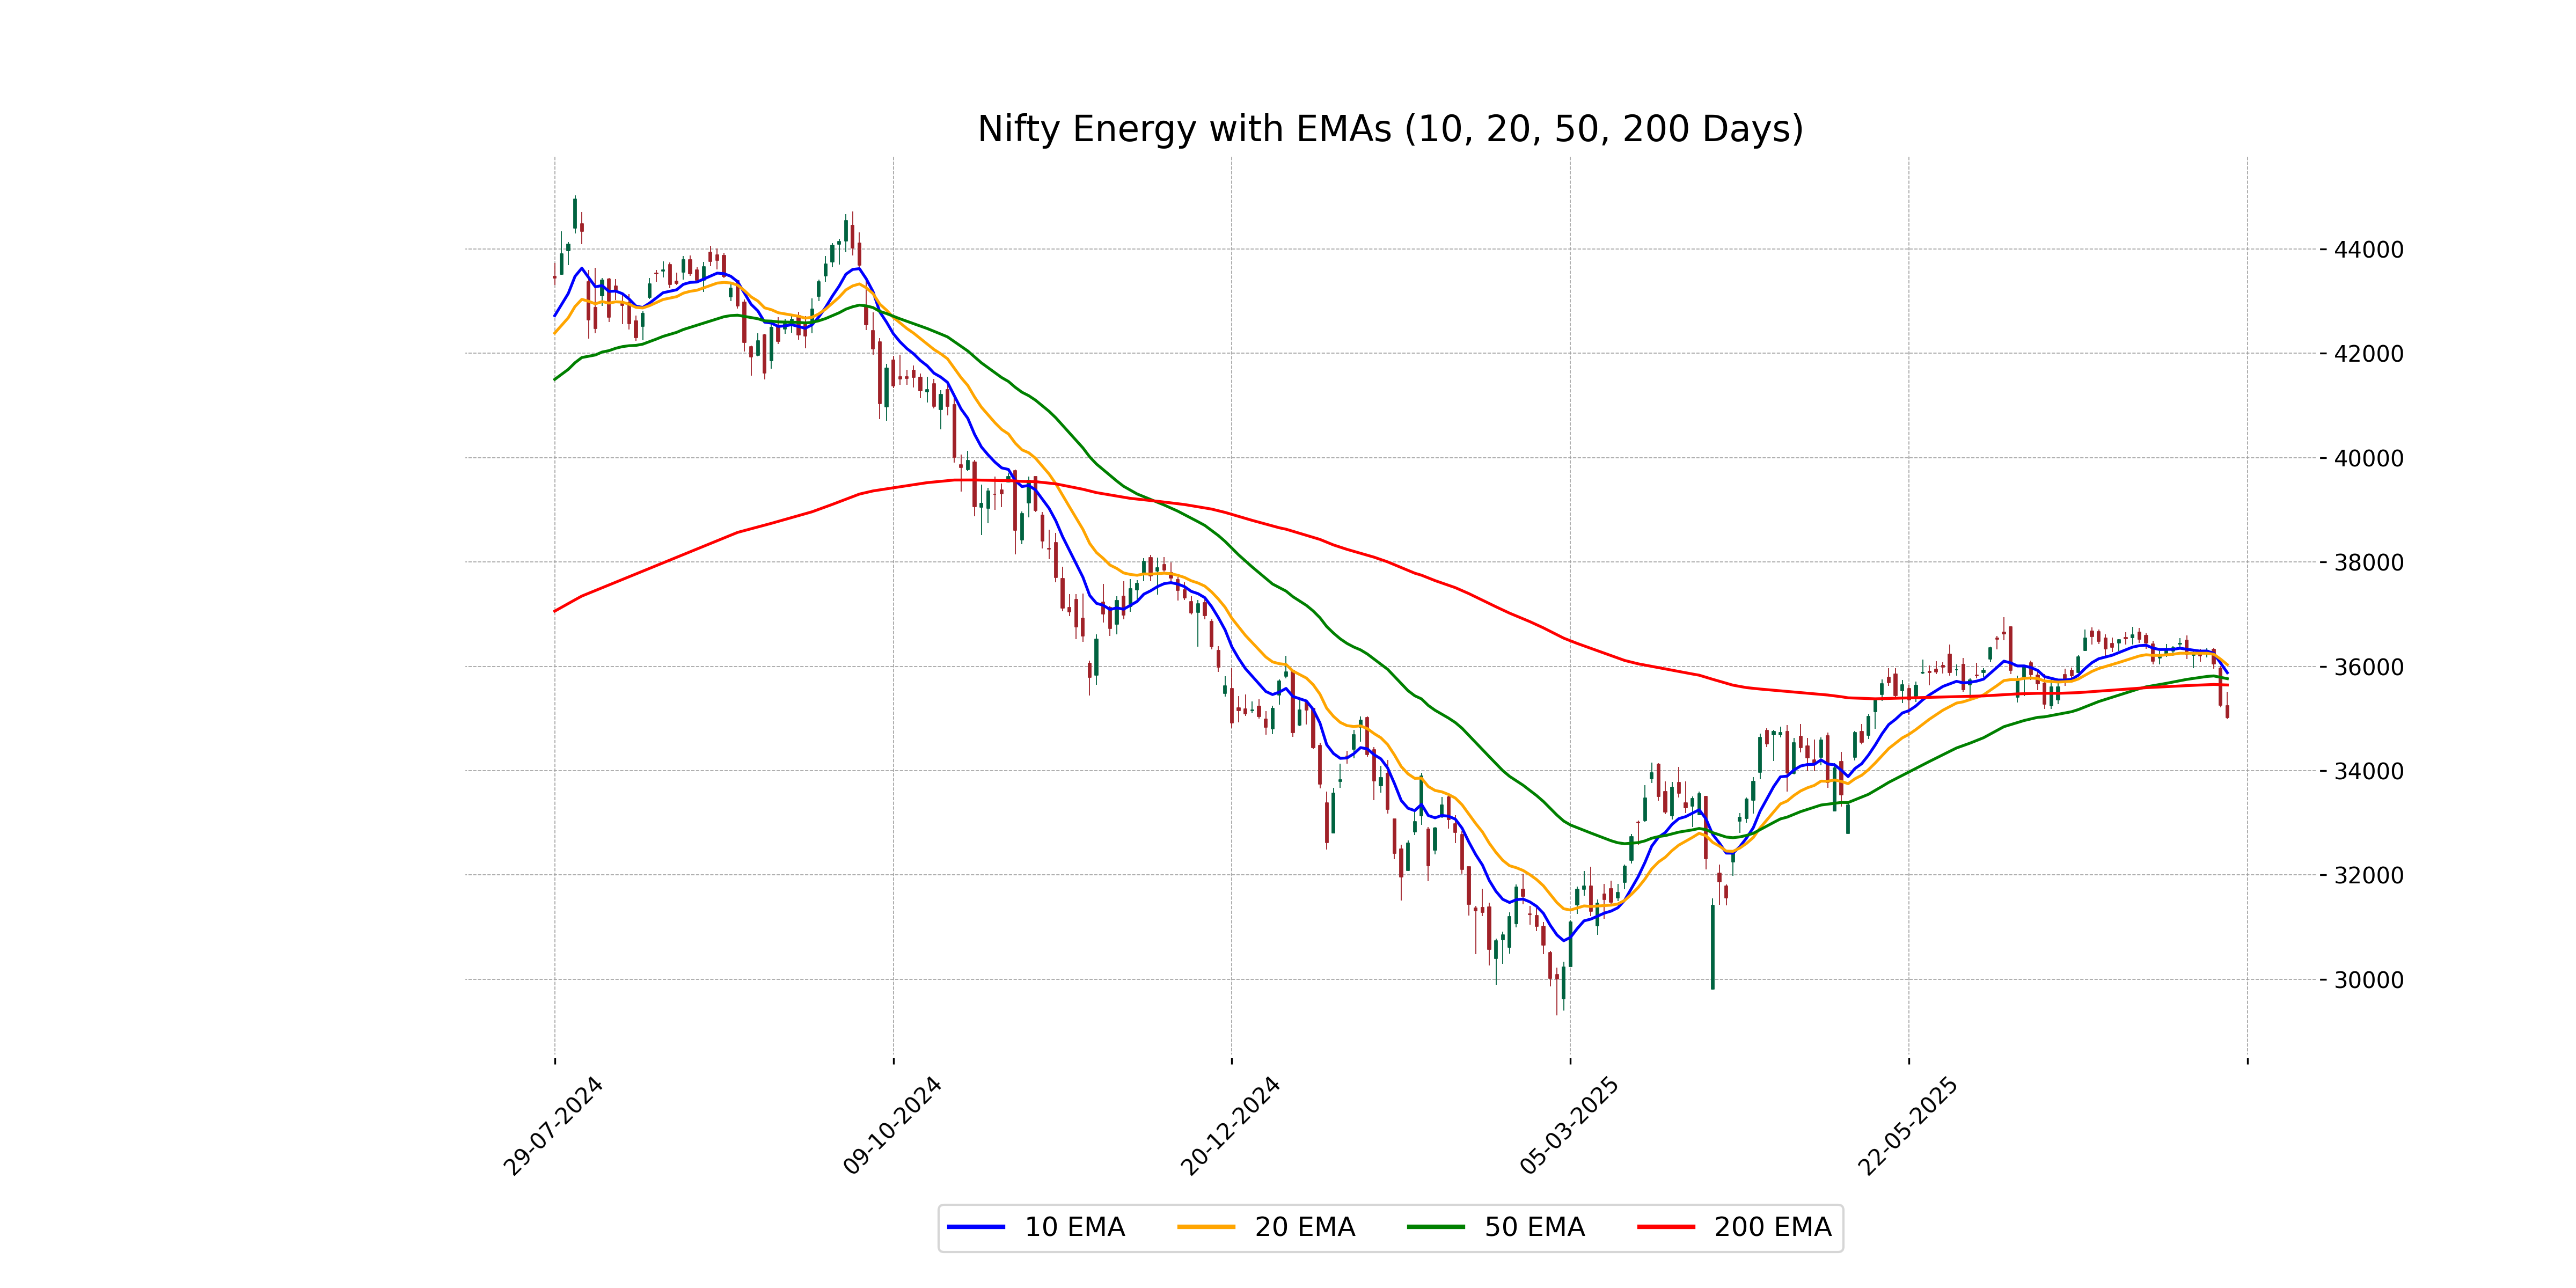
Task: Click the 30000 price axis label
Action: 2368,980
